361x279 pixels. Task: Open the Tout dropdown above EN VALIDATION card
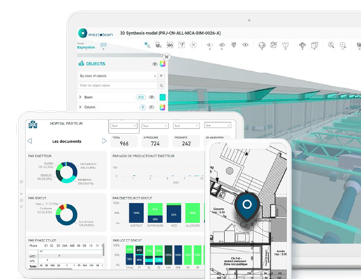click(217, 125)
